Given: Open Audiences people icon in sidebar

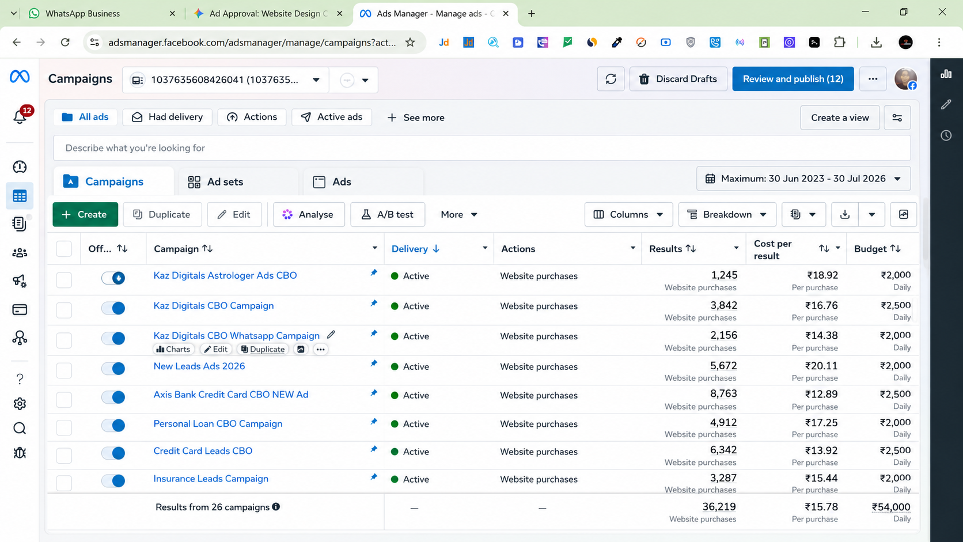Looking at the screenshot, I should point(20,253).
